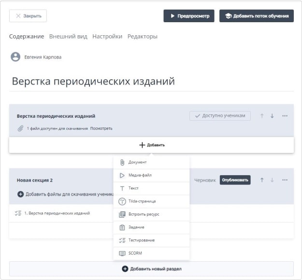Move first section down with arrow icon
Viewport: 302px width, 280px height.
[x=272, y=116]
